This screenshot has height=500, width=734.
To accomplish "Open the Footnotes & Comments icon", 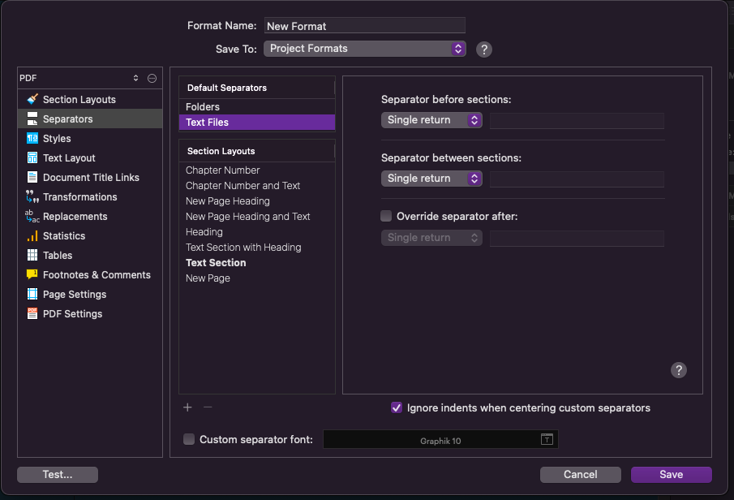I will coord(32,274).
